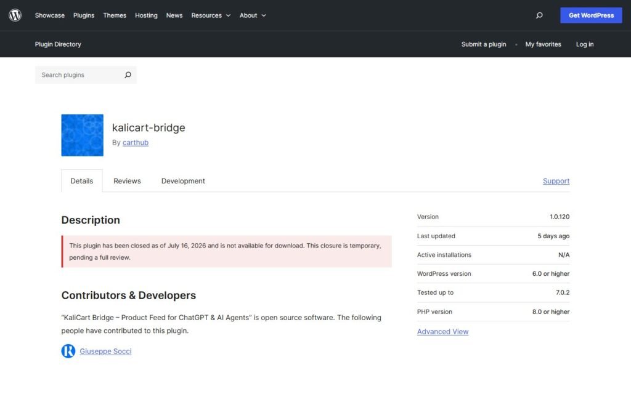Click the 'Last updated' label

tap(436, 236)
